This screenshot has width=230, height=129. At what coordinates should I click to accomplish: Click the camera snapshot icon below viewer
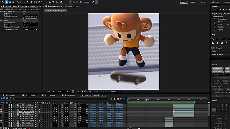click(103, 91)
